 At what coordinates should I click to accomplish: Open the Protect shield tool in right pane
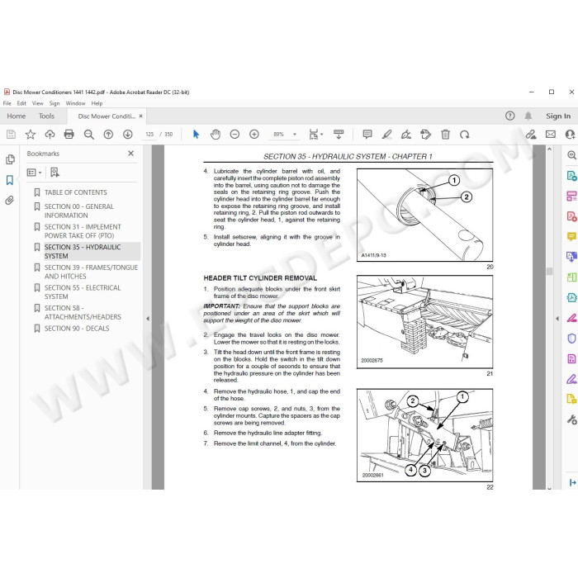pyautogui.click(x=571, y=339)
